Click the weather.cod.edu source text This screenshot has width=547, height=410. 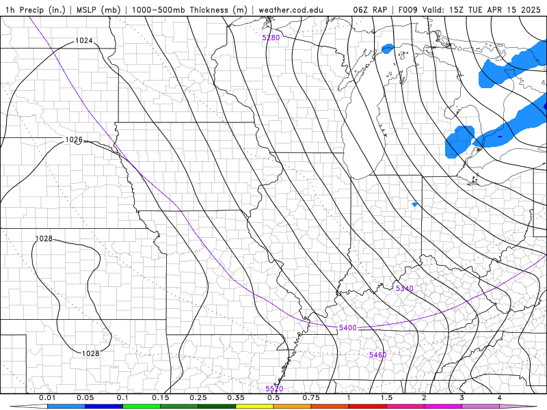point(291,10)
